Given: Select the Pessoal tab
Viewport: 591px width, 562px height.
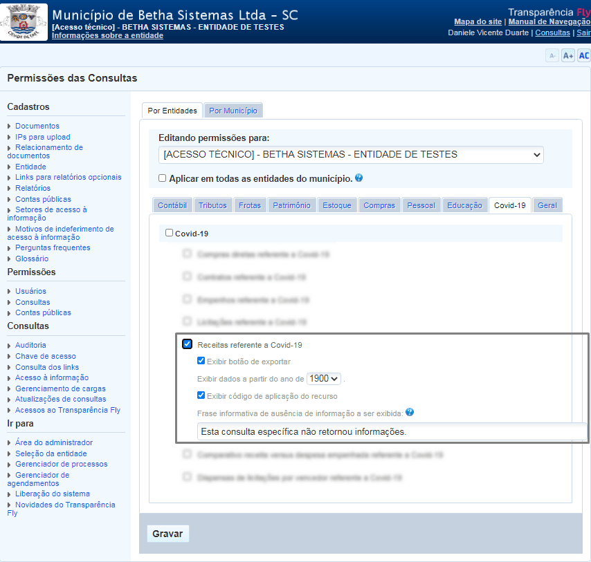Looking at the screenshot, I should tap(421, 205).
